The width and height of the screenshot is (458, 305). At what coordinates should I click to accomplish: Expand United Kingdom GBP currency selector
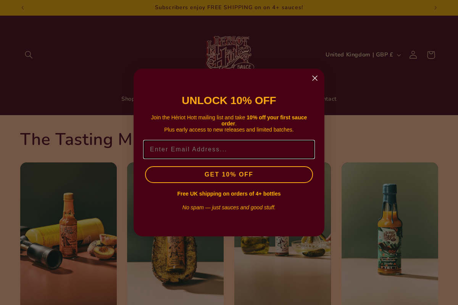pos(363,55)
